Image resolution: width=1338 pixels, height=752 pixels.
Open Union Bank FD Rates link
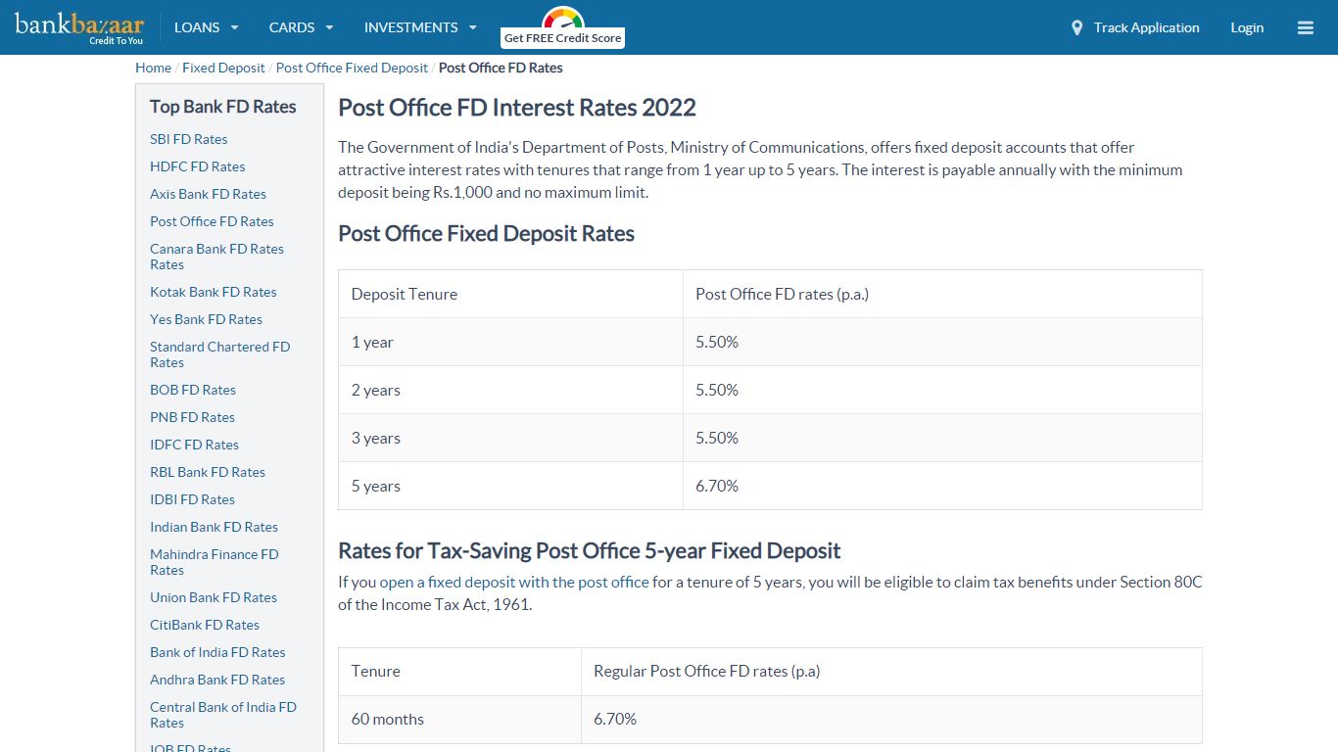pos(213,597)
